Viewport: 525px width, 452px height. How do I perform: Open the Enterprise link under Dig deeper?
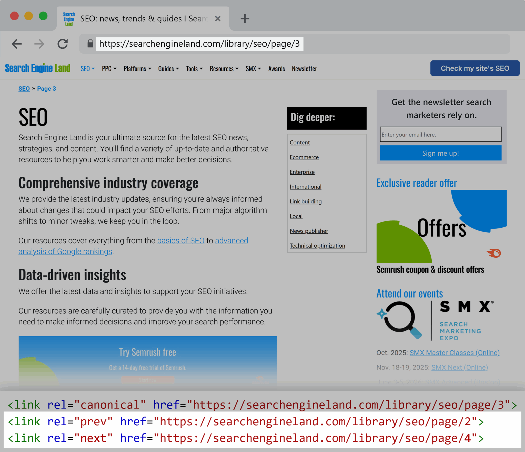coord(302,172)
